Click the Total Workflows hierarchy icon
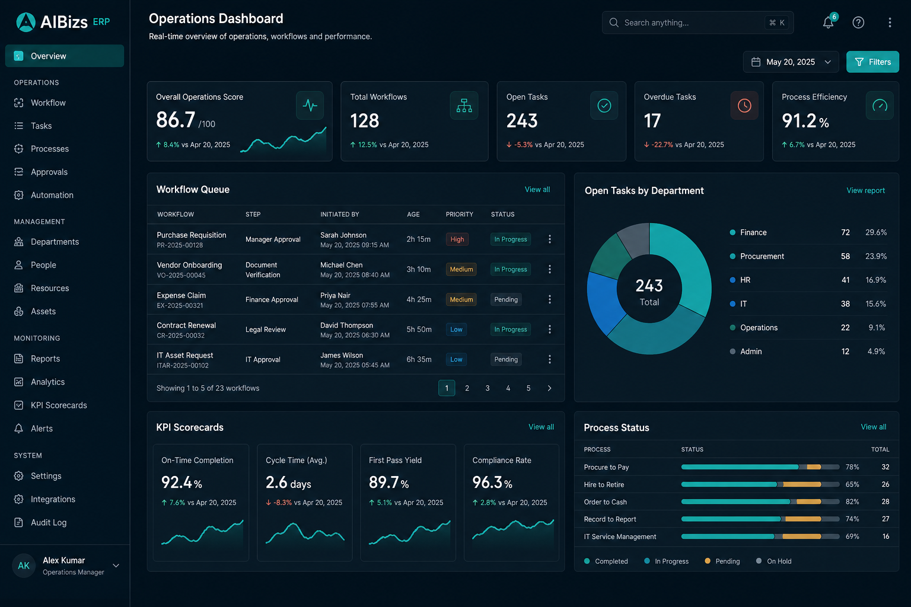 click(464, 106)
